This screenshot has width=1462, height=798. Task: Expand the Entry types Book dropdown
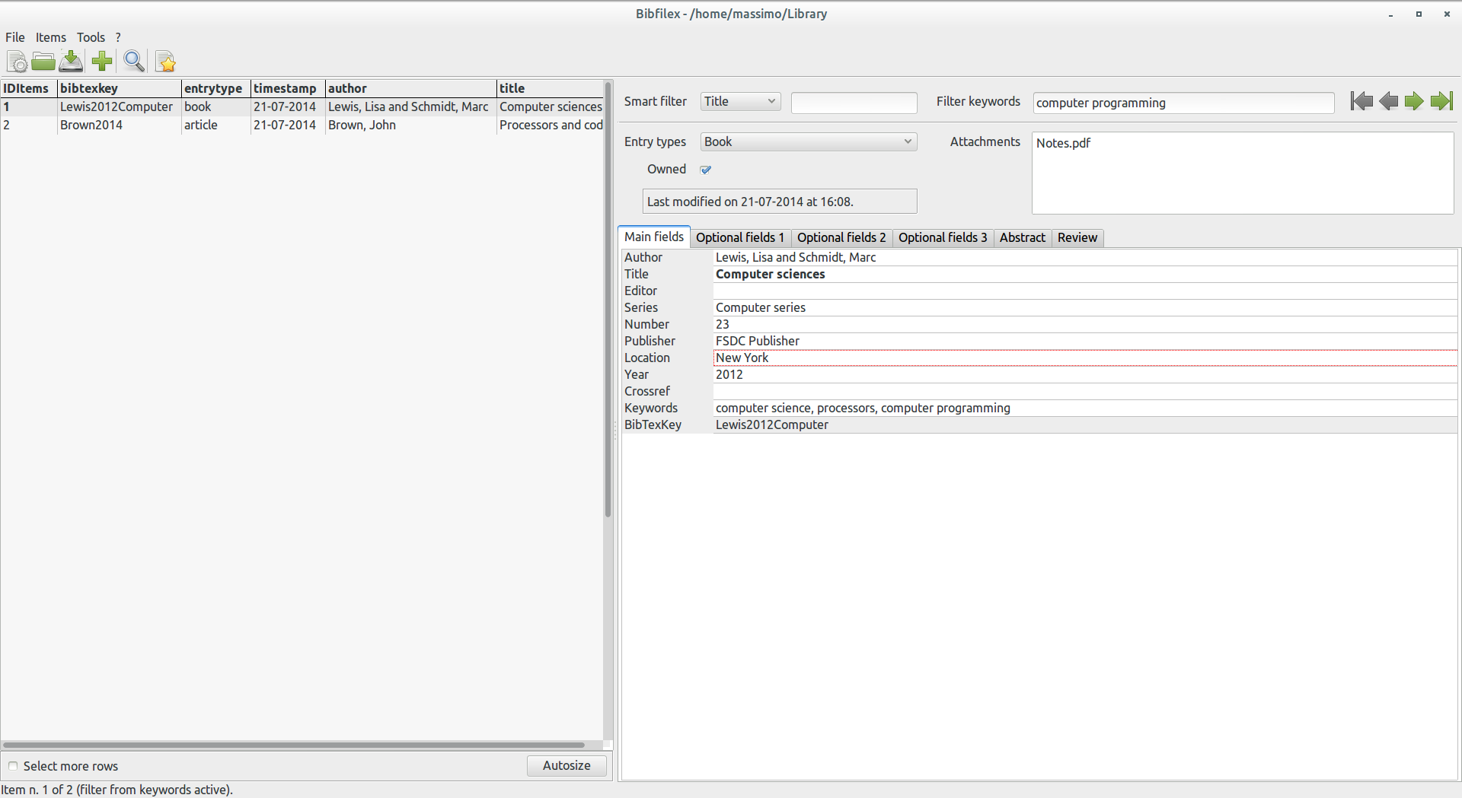(x=808, y=141)
